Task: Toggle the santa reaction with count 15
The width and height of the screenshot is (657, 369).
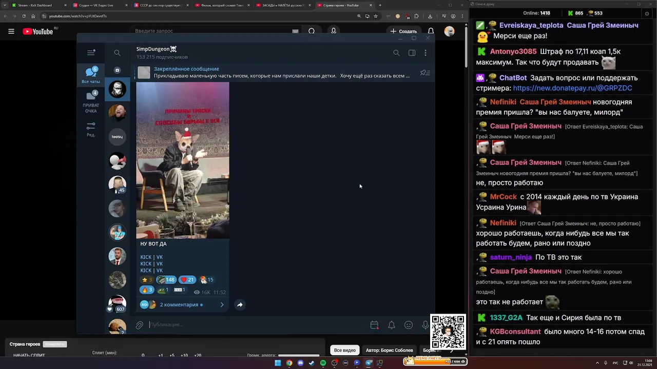Action: [x=207, y=280]
